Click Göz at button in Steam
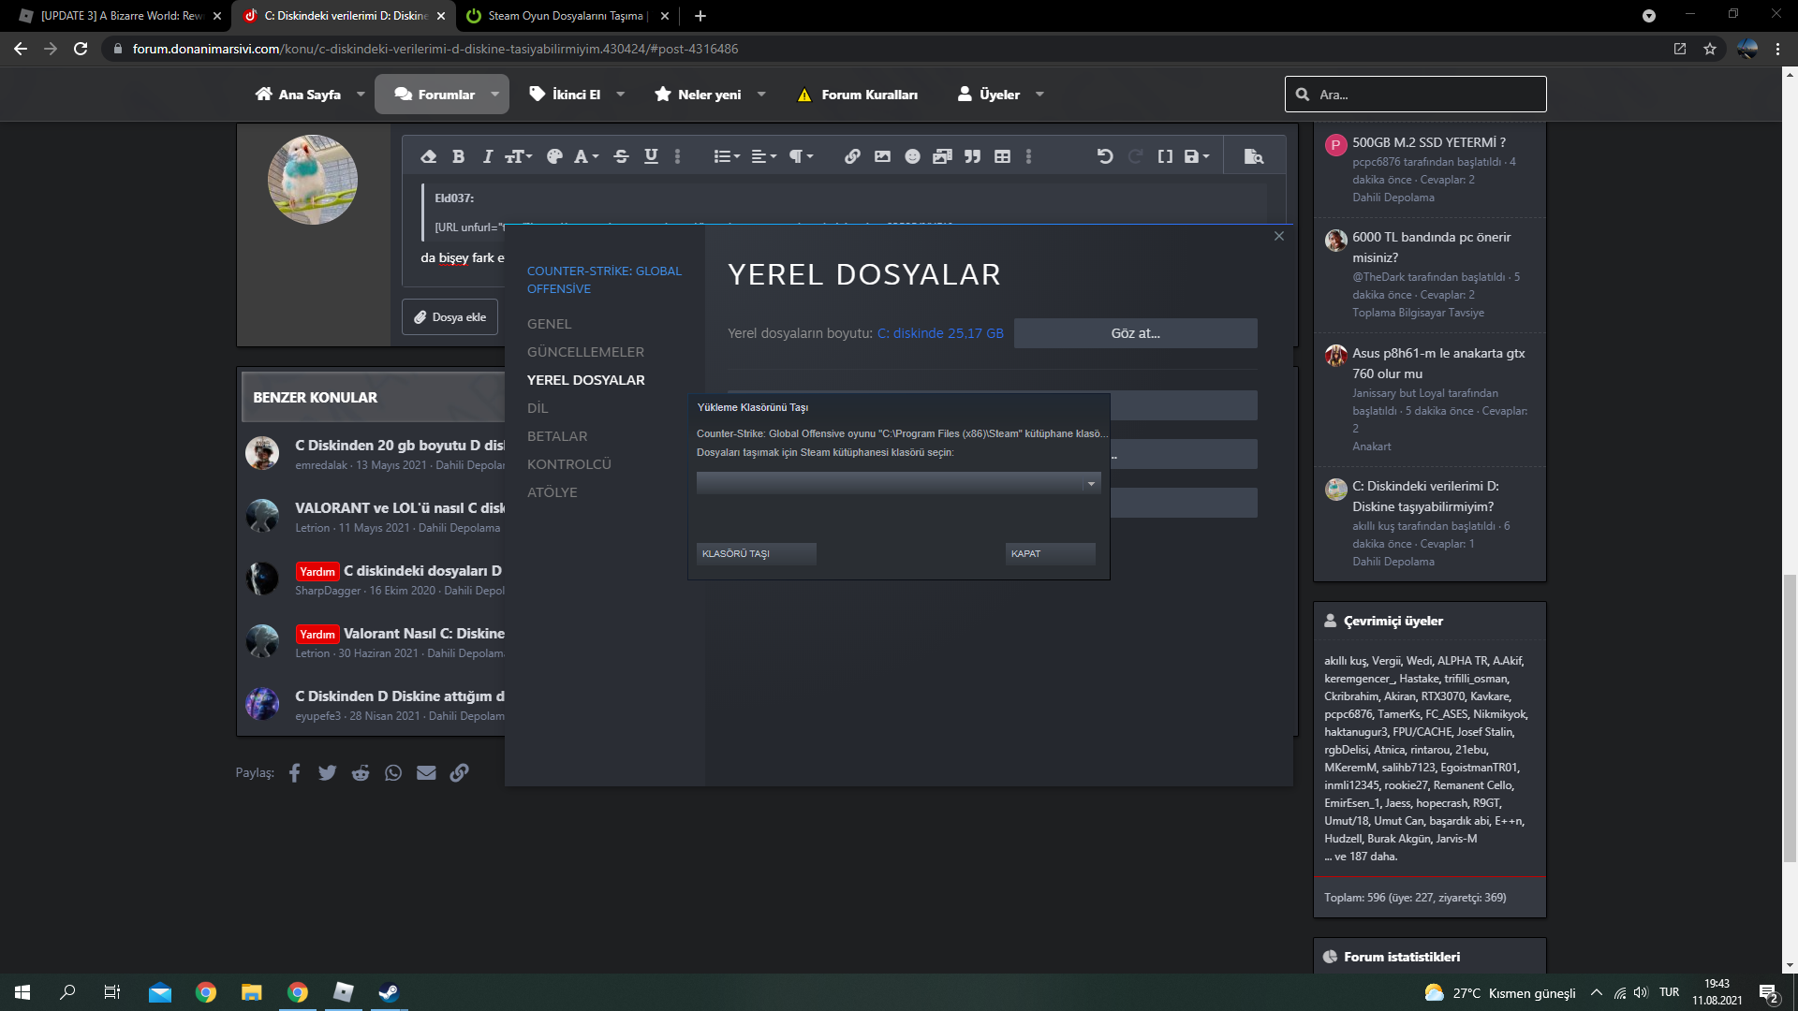 [1135, 333]
